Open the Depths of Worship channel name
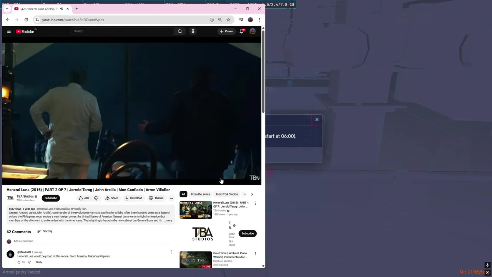 [223, 261]
